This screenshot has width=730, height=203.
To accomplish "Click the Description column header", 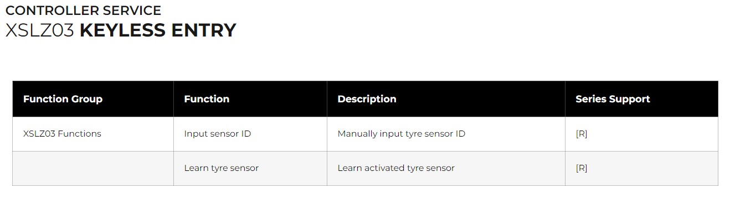I will coord(367,99).
